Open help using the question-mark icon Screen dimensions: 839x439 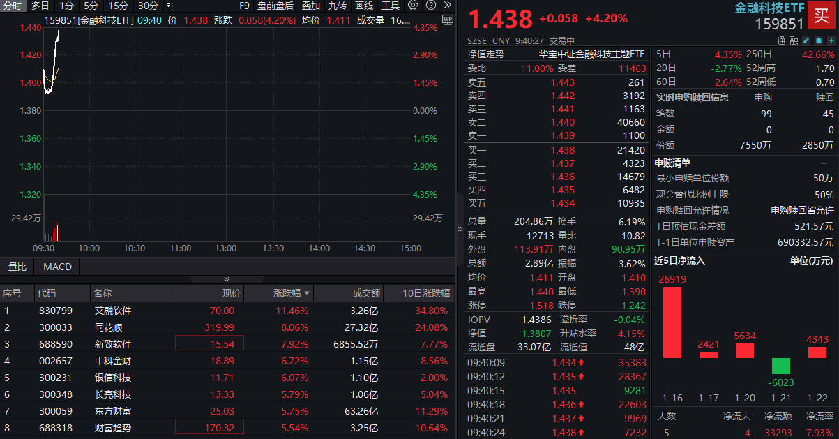[430, 6]
